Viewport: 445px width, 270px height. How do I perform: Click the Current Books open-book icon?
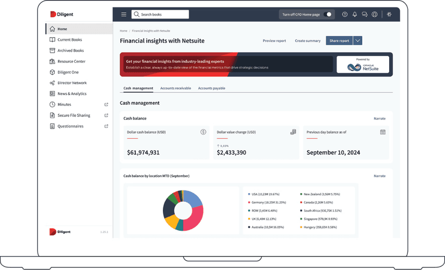(x=52, y=40)
